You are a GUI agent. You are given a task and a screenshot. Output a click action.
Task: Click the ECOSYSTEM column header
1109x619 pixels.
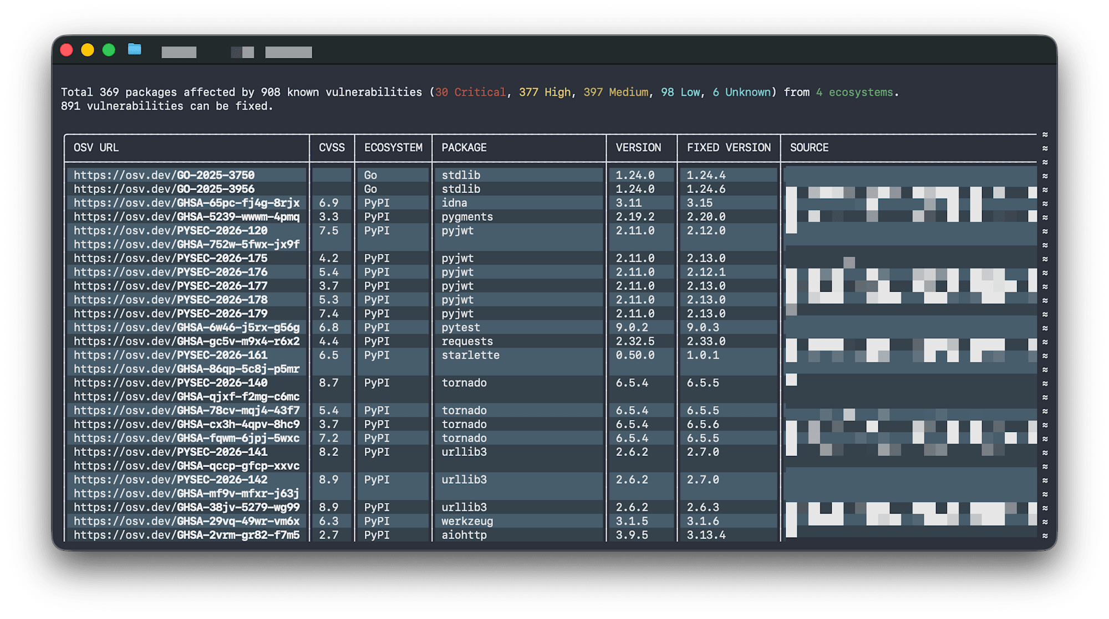393,148
